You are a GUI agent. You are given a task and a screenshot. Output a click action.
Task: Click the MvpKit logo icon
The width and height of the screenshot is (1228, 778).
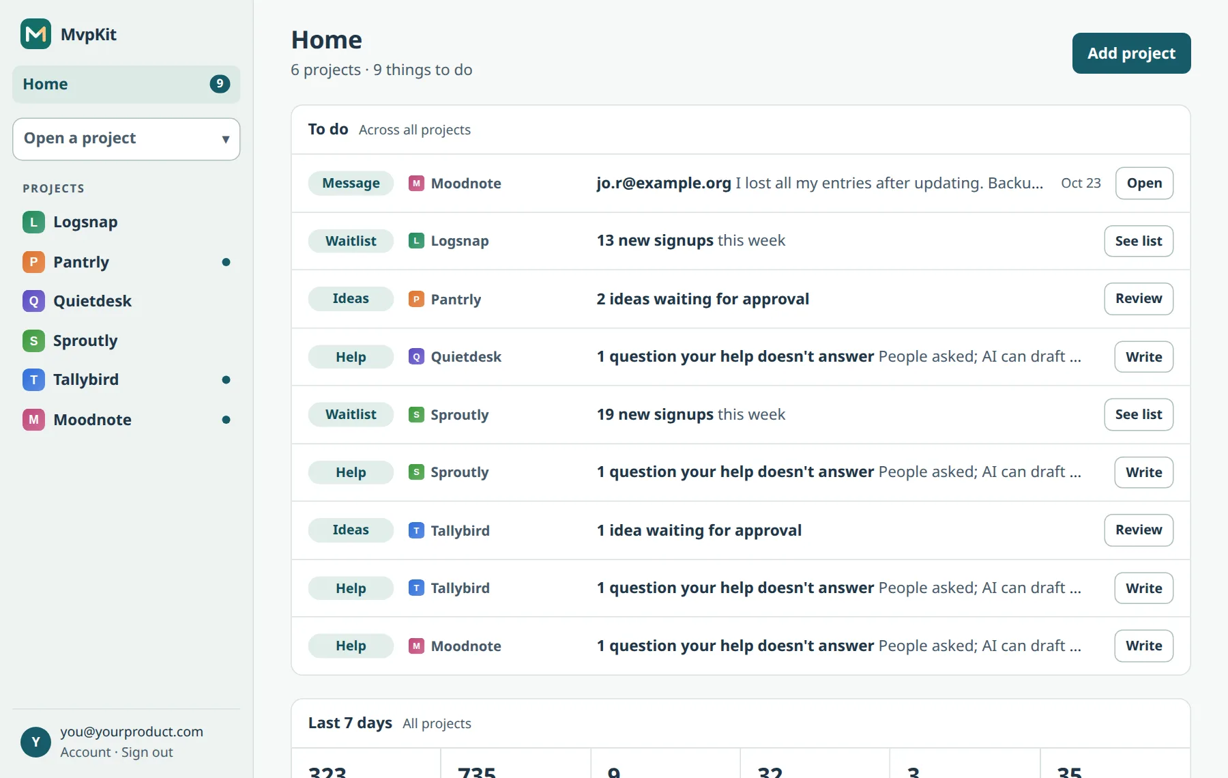point(35,34)
